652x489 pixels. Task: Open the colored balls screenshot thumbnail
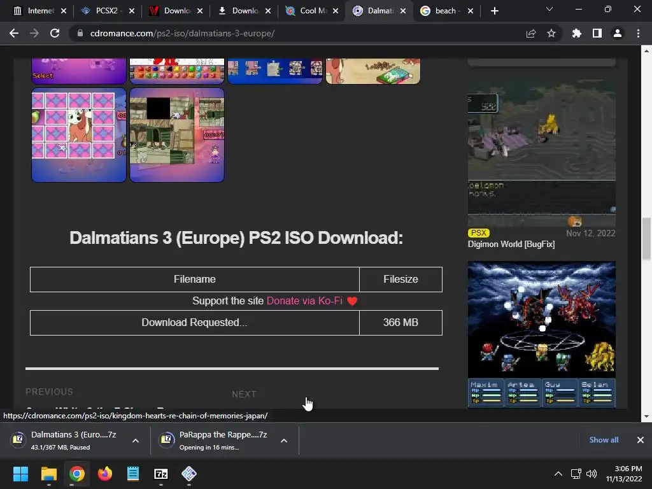pyautogui.click(x=177, y=71)
